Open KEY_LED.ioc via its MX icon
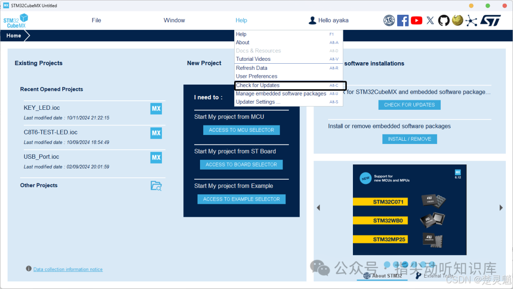Viewport: 513px width, 289px height. (156, 109)
